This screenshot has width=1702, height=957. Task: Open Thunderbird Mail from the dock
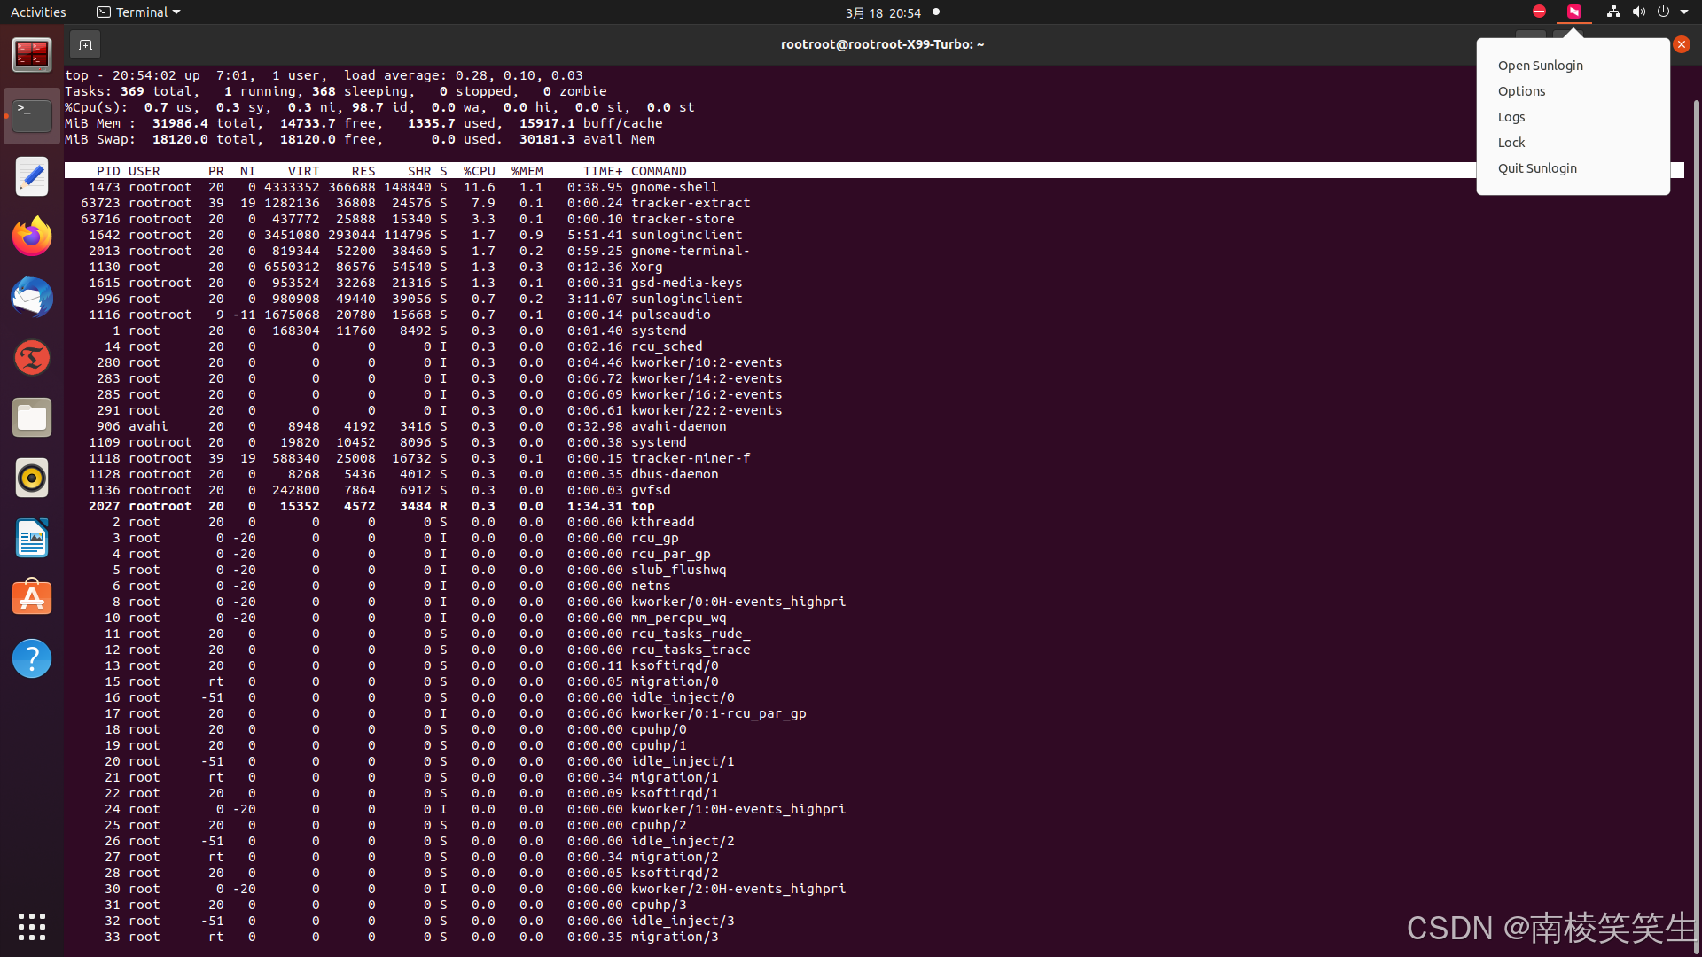32,297
